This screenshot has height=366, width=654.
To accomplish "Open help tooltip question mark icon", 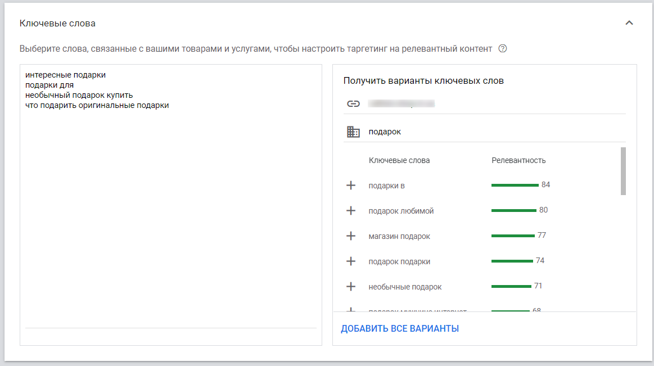I will click(x=503, y=48).
